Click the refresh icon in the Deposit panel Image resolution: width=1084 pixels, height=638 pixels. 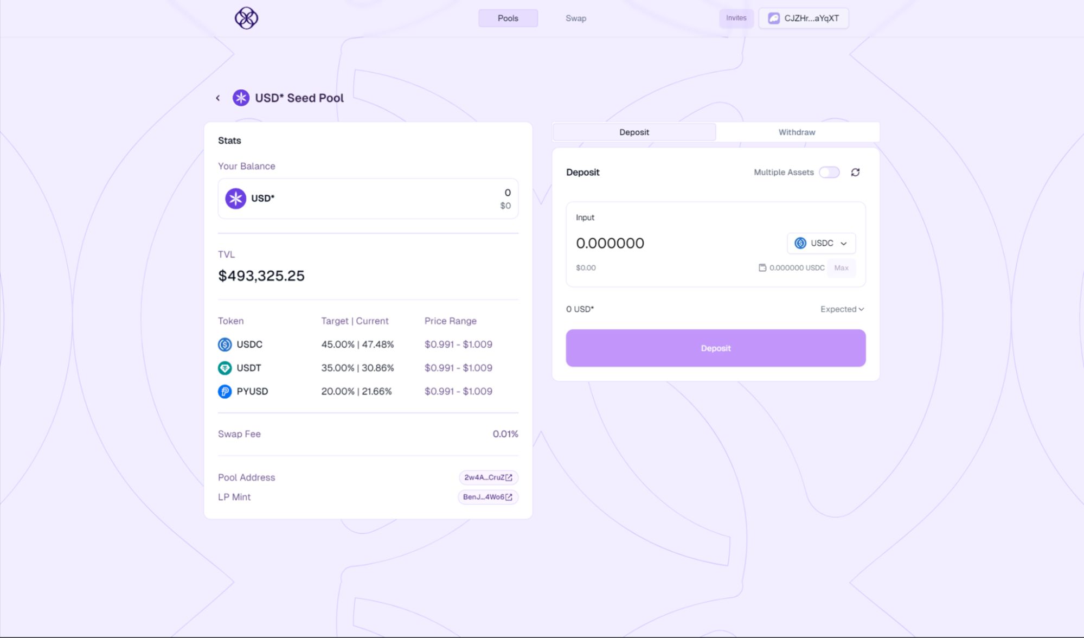coord(855,172)
